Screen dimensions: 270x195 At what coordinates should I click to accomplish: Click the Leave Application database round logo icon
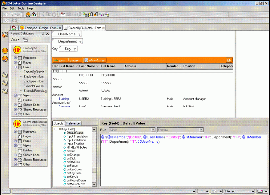coord(17,123)
